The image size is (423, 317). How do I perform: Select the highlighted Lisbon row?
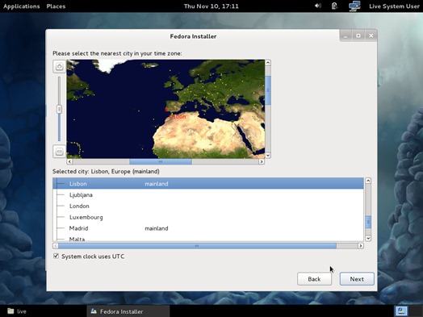click(208, 184)
